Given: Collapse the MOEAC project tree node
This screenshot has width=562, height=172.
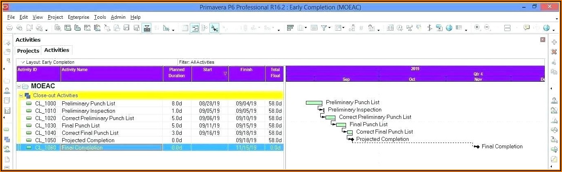Looking at the screenshot, I should pos(19,87).
